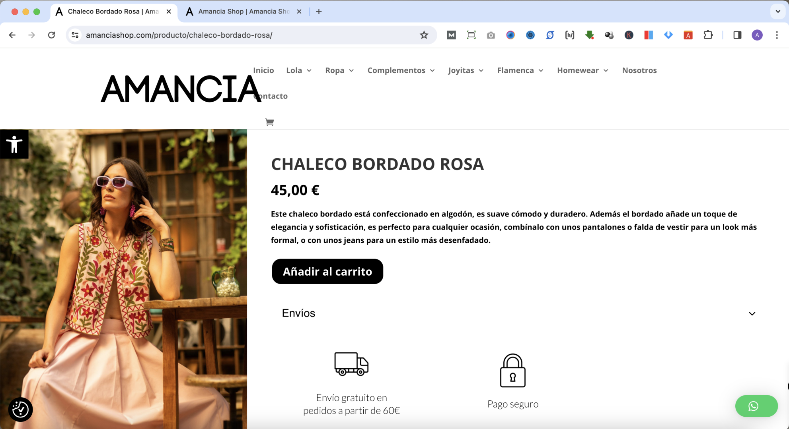
Task: Open the cookie consent preferences icon
Action: point(20,410)
